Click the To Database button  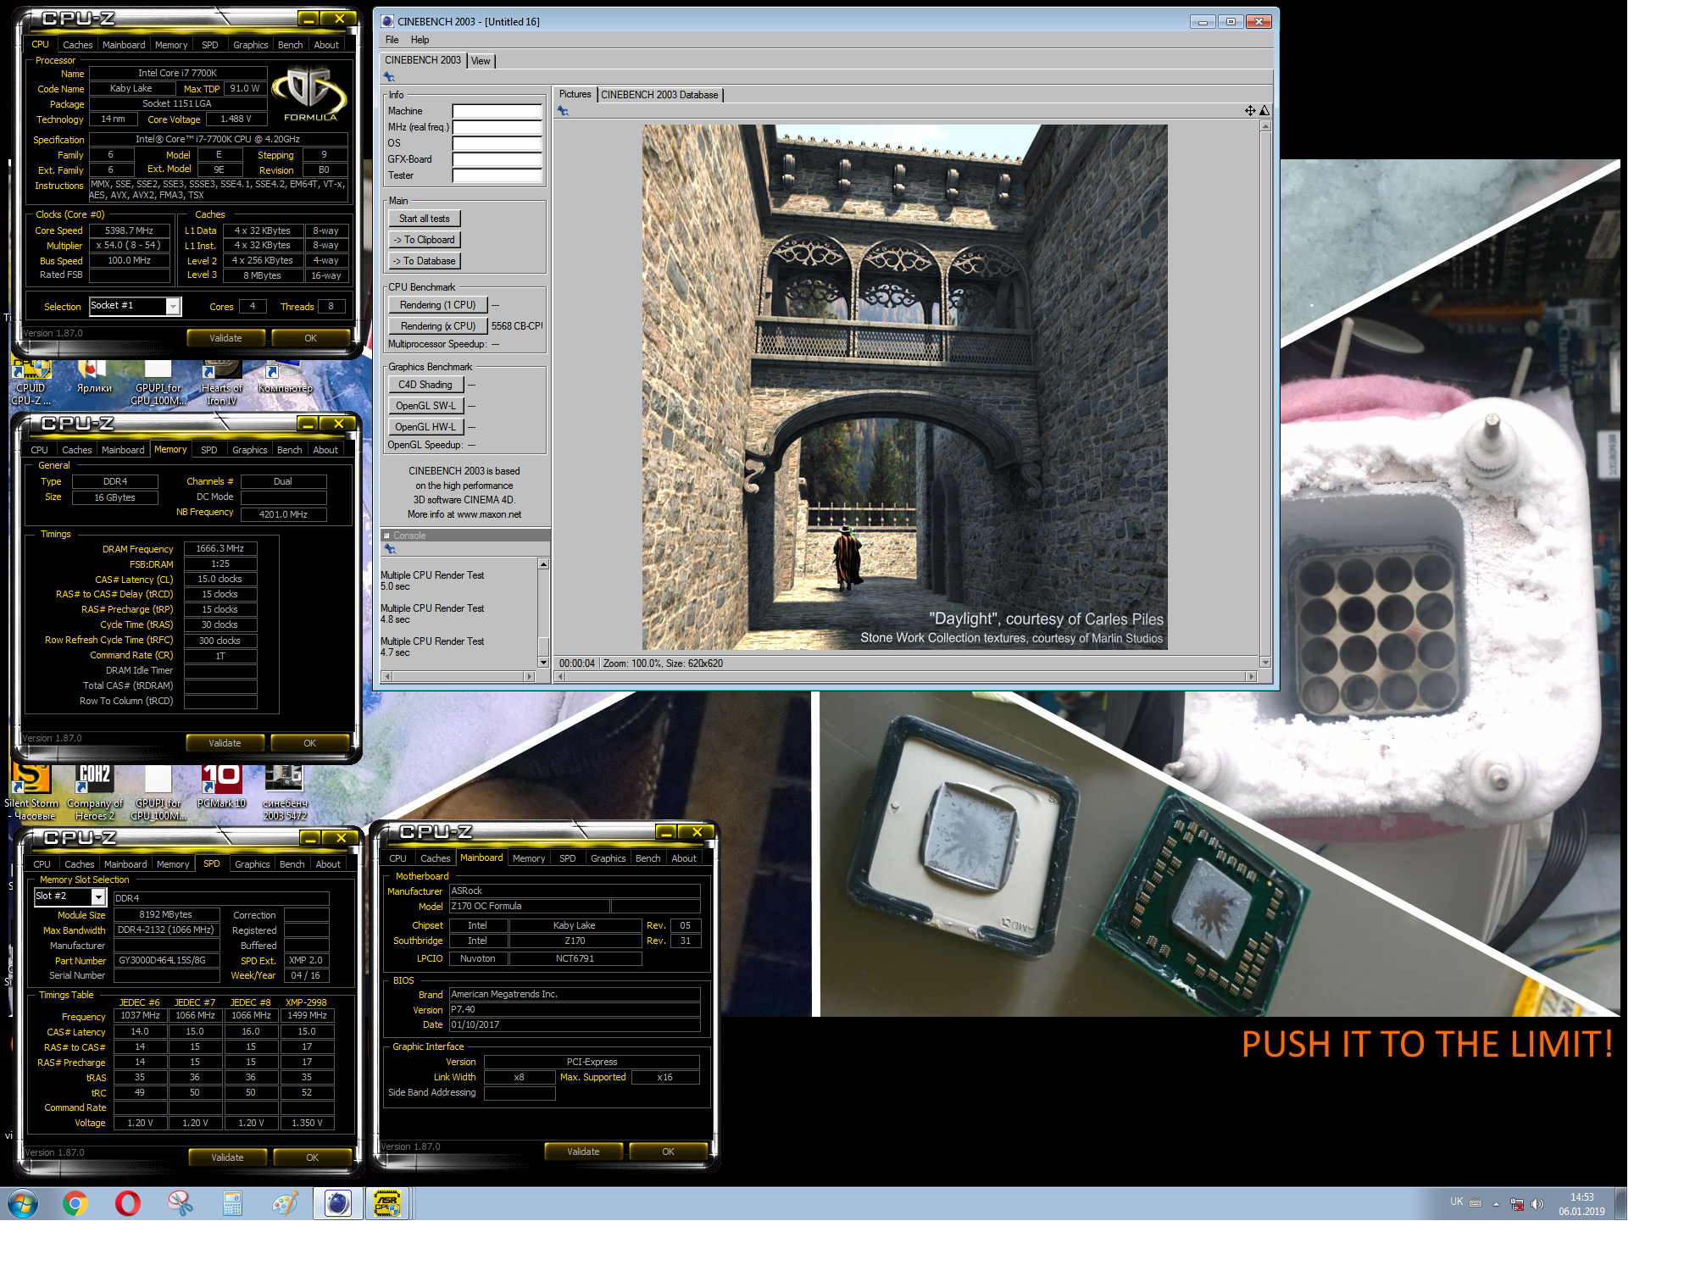pyautogui.click(x=424, y=261)
